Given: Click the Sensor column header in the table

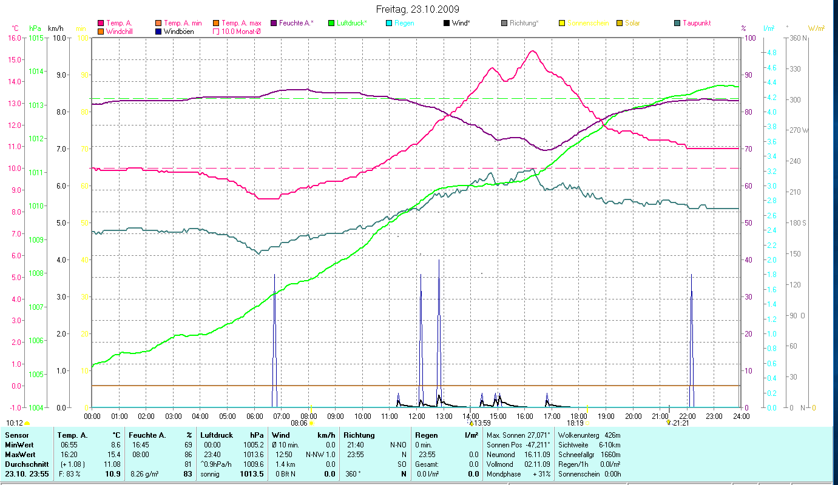Looking at the screenshot, I should (17, 435).
